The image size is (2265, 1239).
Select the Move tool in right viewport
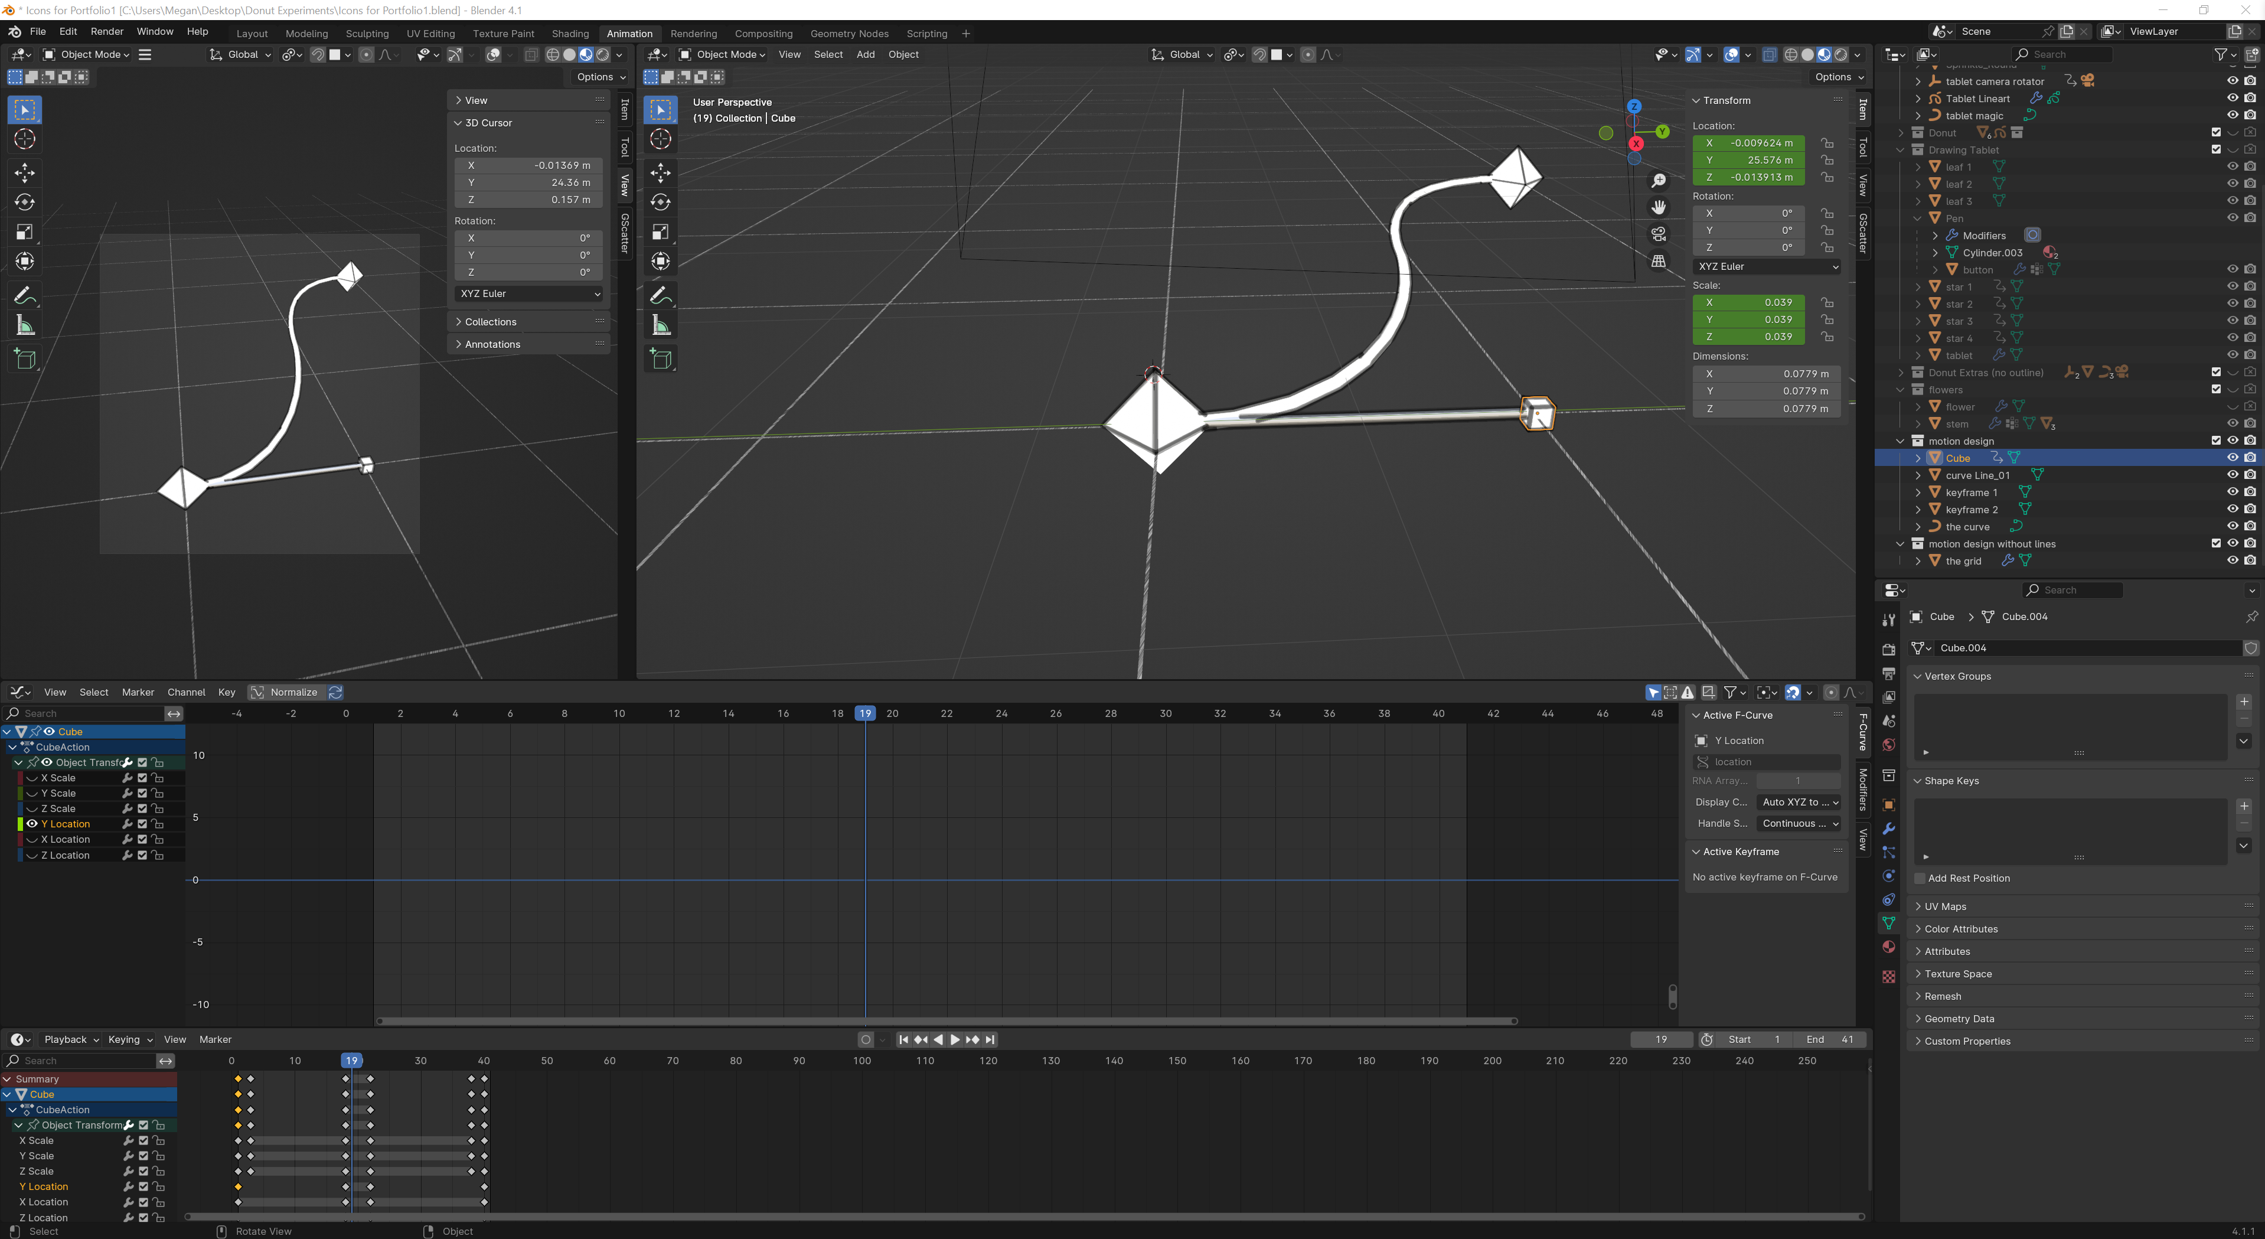[x=660, y=172]
